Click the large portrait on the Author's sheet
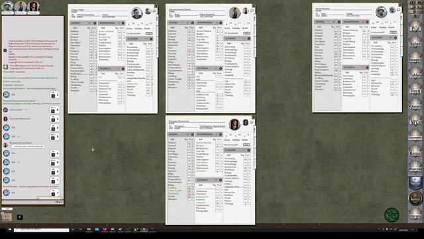 pyautogui.click(x=137, y=13)
